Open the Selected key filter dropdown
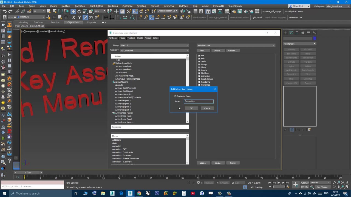Image resolution: width=351 pixels, height=197 pixels. pyautogui.click(x=320, y=182)
